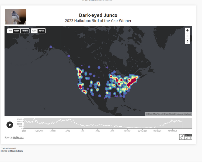Switch the time grouping to DAY
Viewport: 202px width, 162px height.
point(10,31)
